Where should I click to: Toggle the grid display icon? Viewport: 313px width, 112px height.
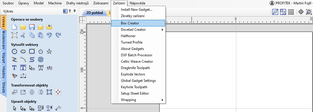[291, 12]
